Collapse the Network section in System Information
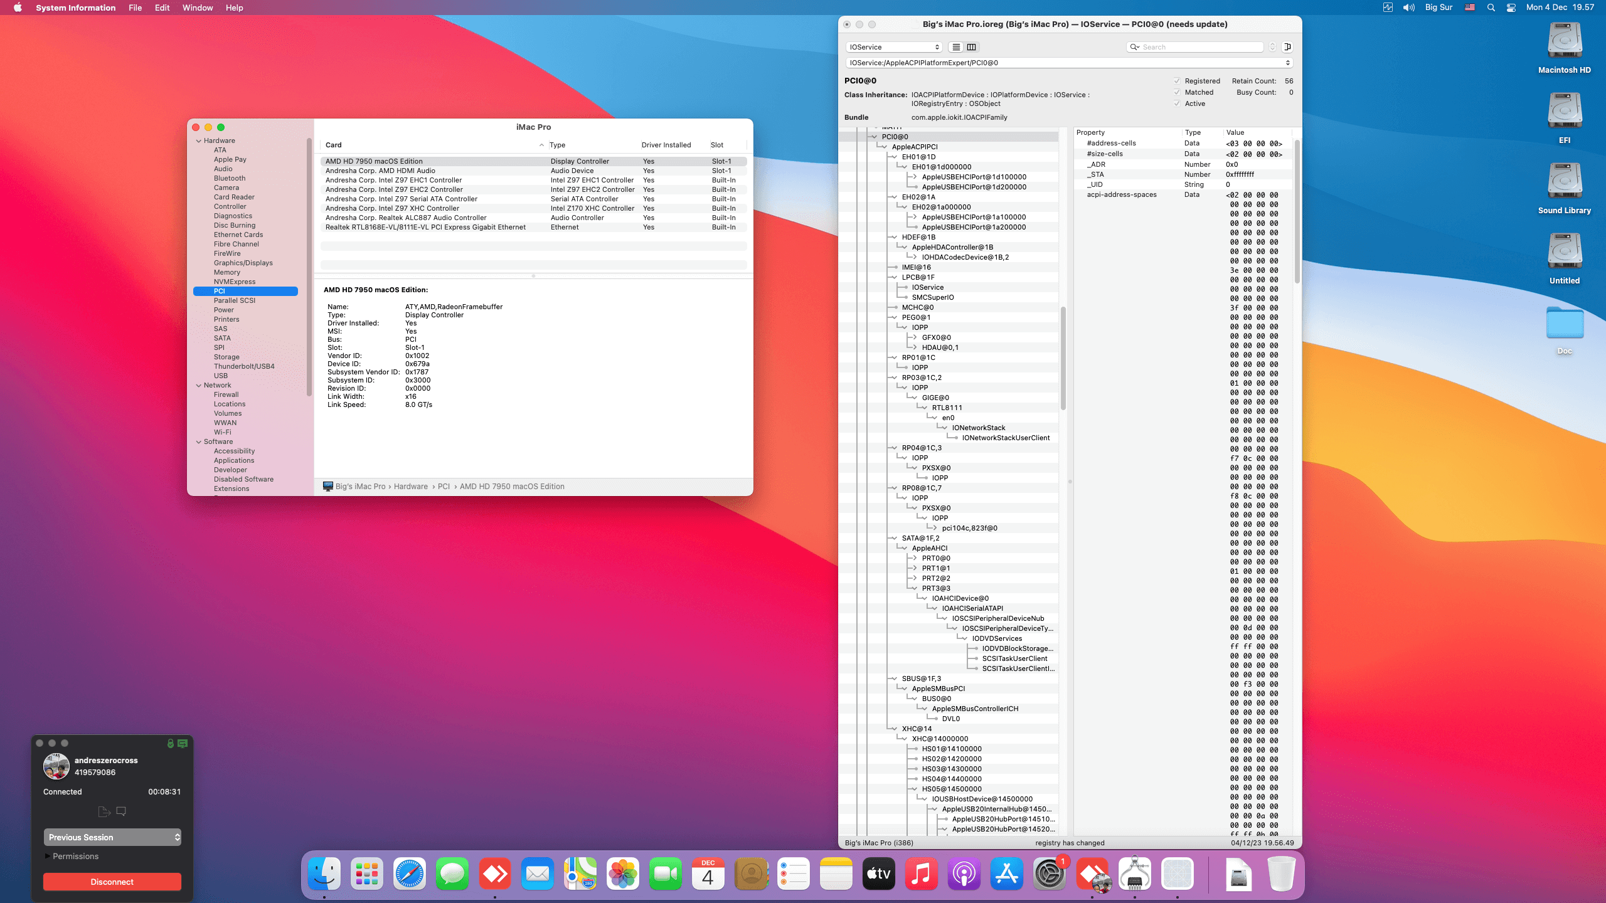Image resolution: width=1606 pixels, height=903 pixels. pyautogui.click(x=199, y=385)
